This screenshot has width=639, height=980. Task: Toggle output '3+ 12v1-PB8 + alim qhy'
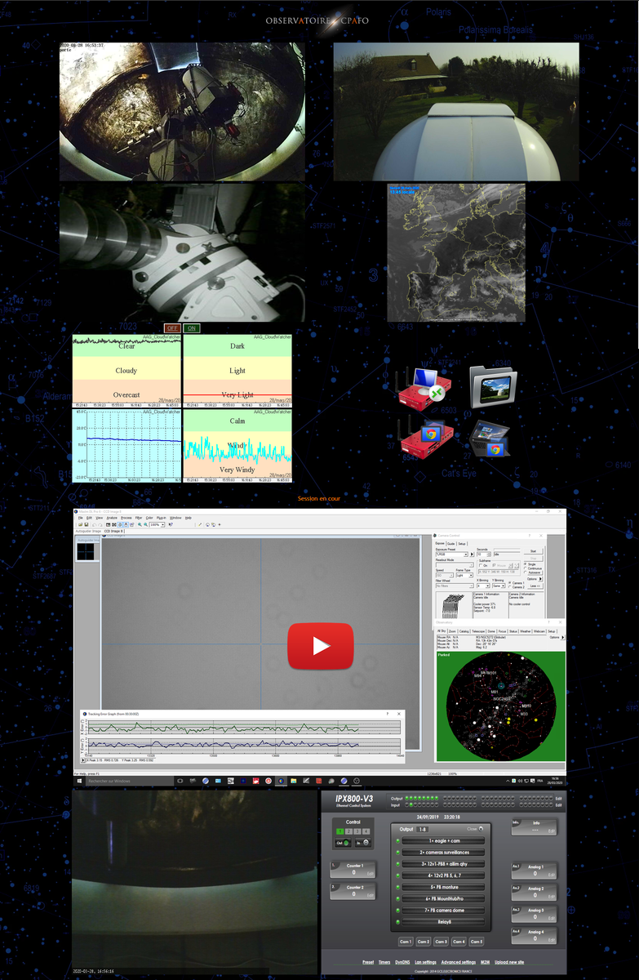pos(443,864)
